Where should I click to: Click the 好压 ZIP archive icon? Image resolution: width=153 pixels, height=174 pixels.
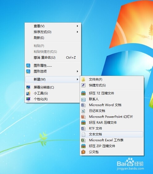(x=83, y=146)
